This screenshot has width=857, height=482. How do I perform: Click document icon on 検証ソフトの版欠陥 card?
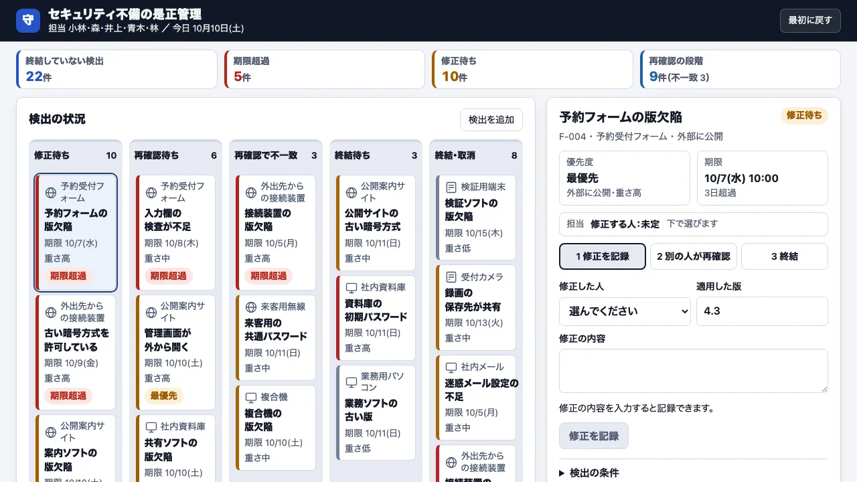pos(451,187)
